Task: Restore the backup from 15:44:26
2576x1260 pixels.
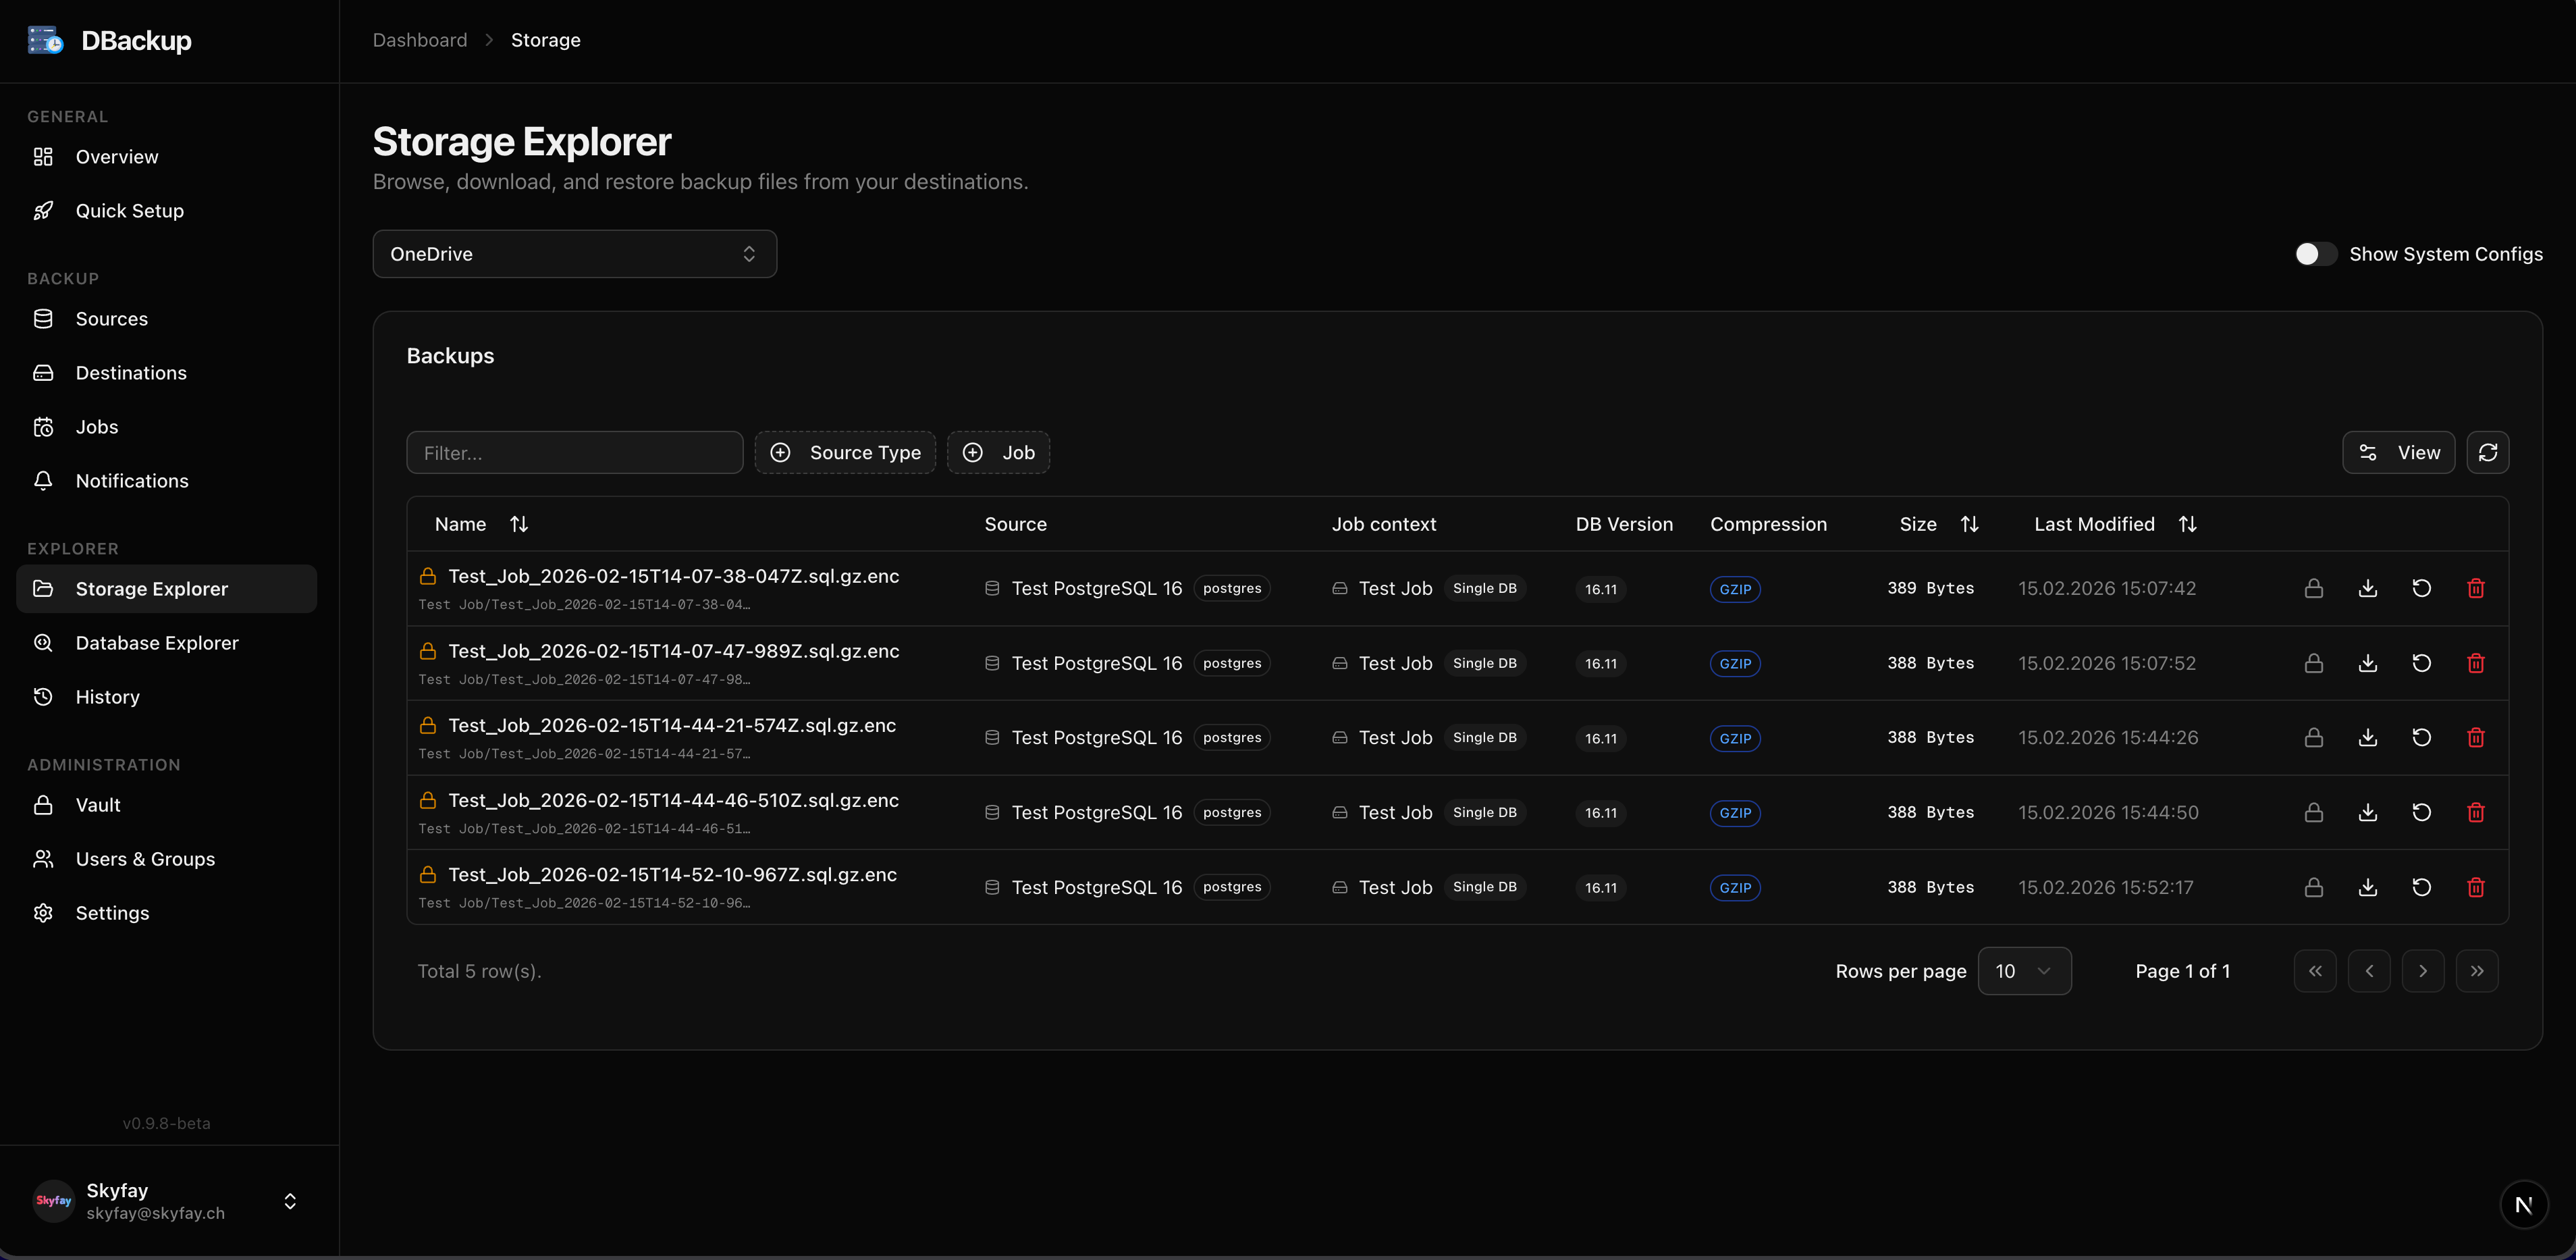Action: (2421, 737)
